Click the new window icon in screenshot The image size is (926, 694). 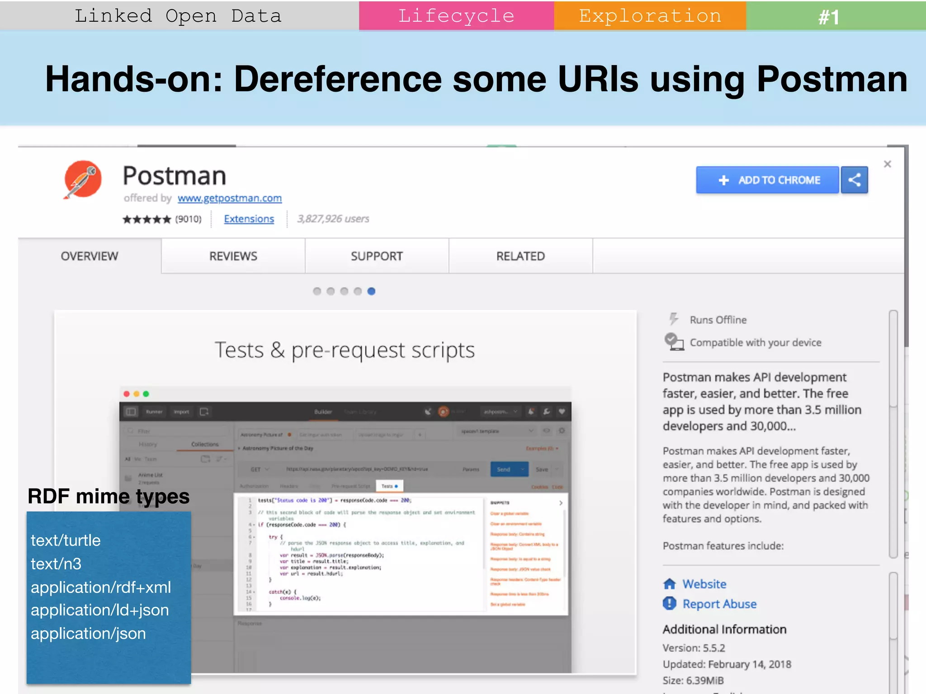204,412
